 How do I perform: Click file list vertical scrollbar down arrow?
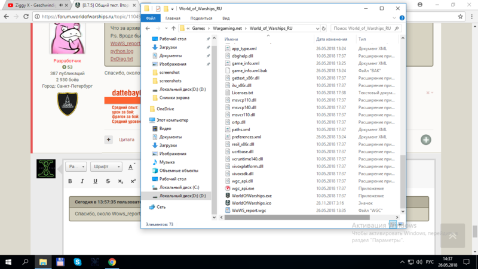(403, 212)
